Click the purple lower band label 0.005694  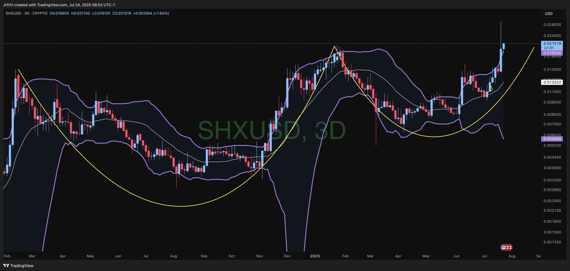pos(552,139)
